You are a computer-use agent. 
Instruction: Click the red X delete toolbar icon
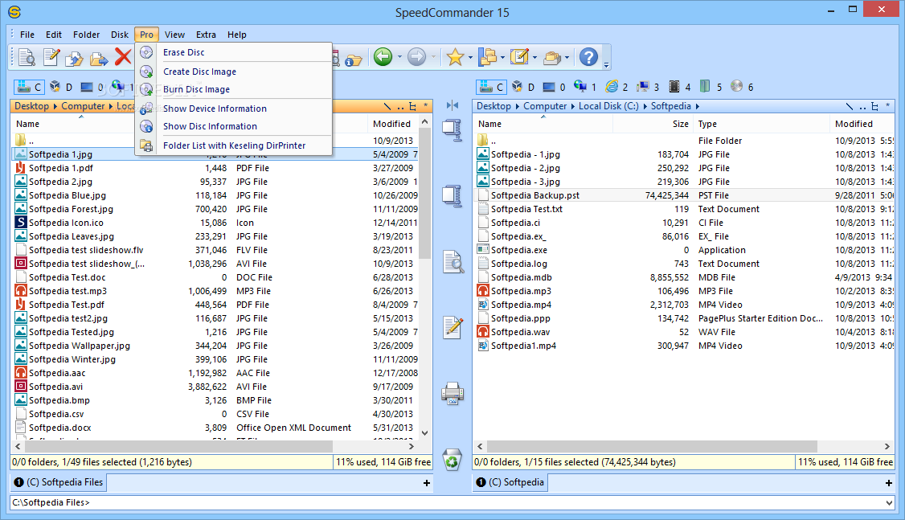click(123, 57)
